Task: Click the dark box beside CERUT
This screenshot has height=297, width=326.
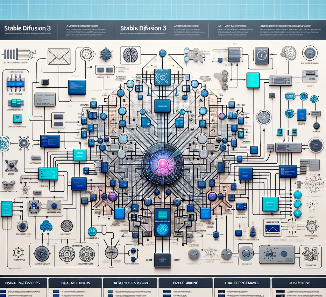Action: click(x=163, y=260)
